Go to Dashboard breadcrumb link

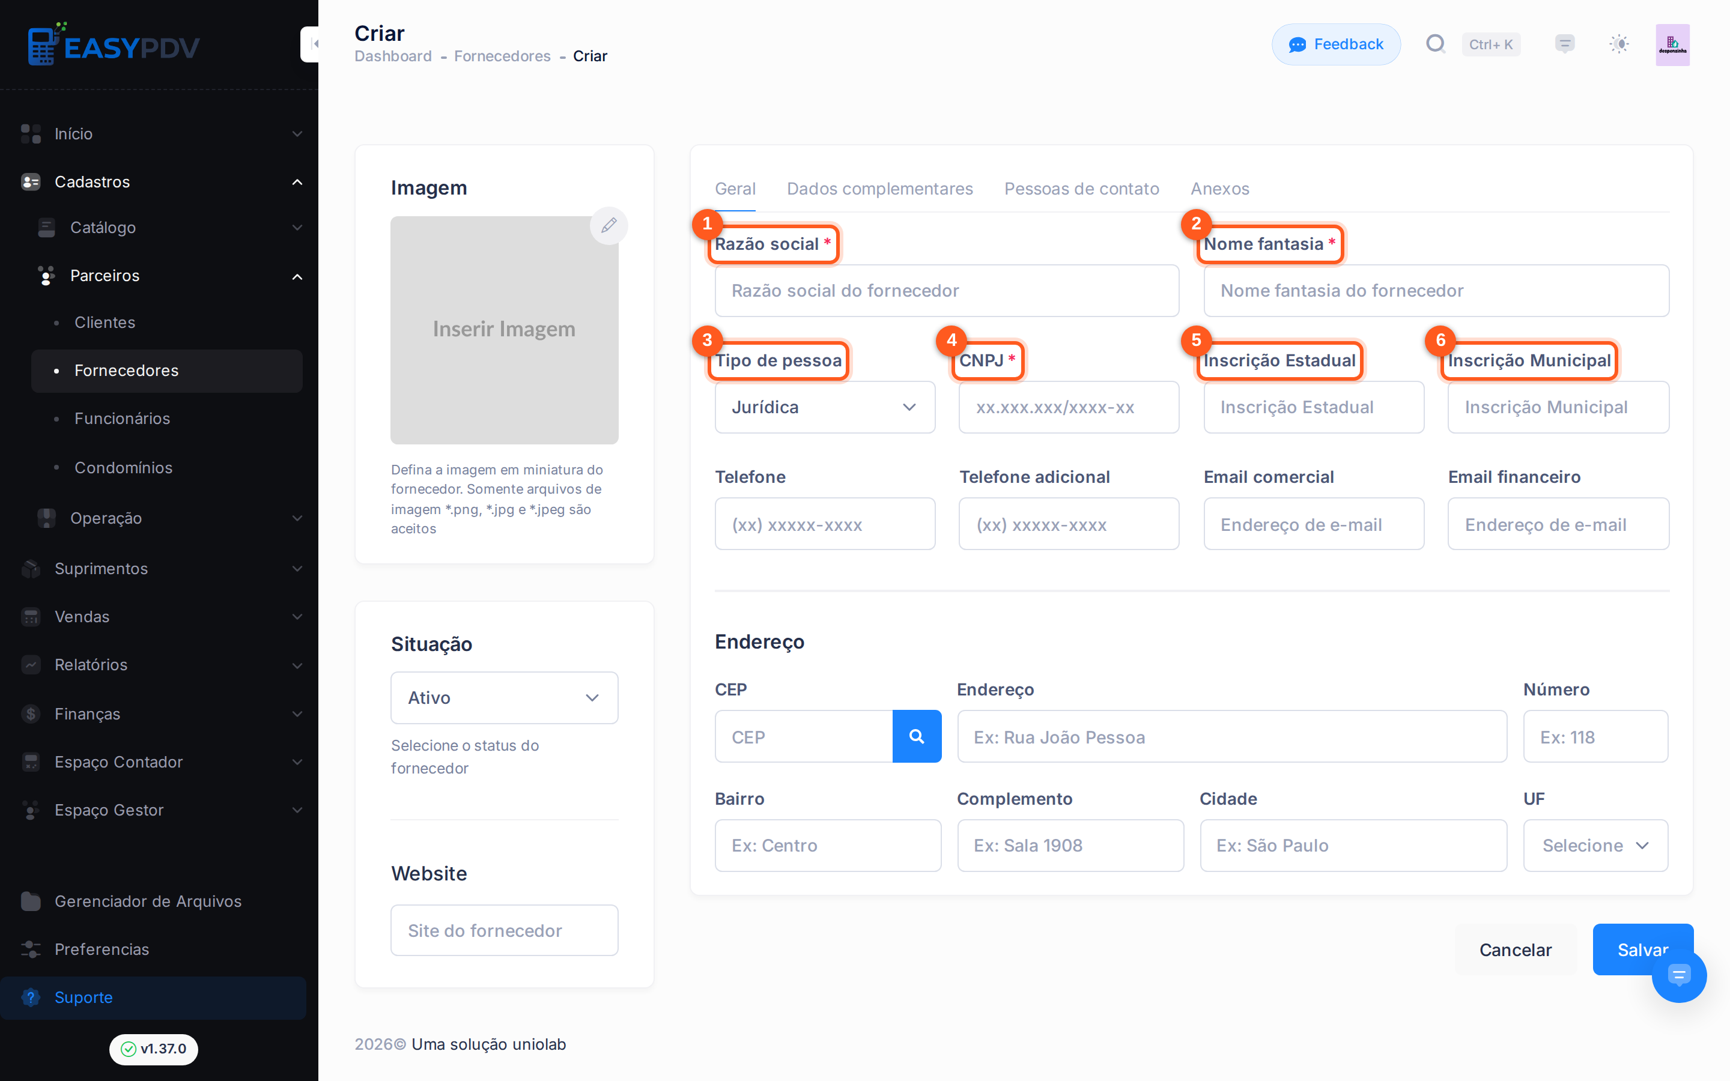[x=393, y=56]
